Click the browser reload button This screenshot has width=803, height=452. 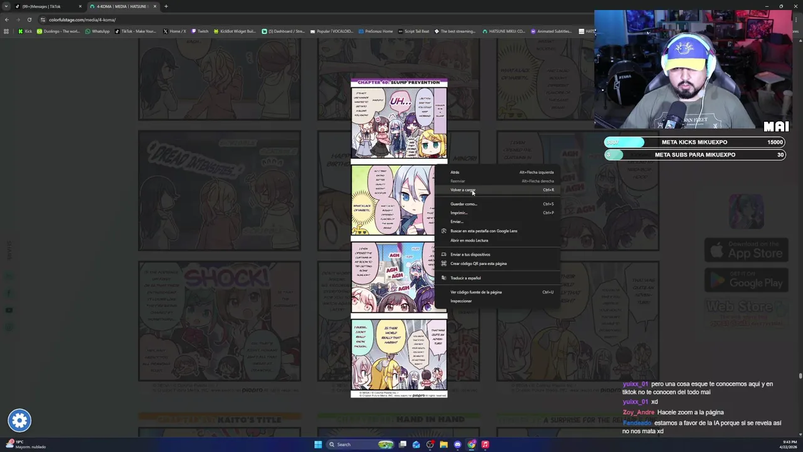click(29, 19)
